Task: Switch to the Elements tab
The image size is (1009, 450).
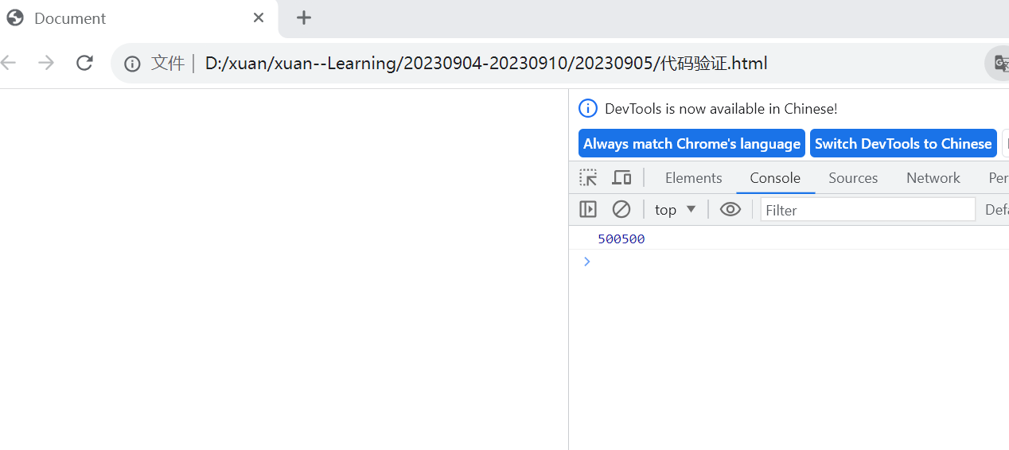Action: click(x=693, y=178)
